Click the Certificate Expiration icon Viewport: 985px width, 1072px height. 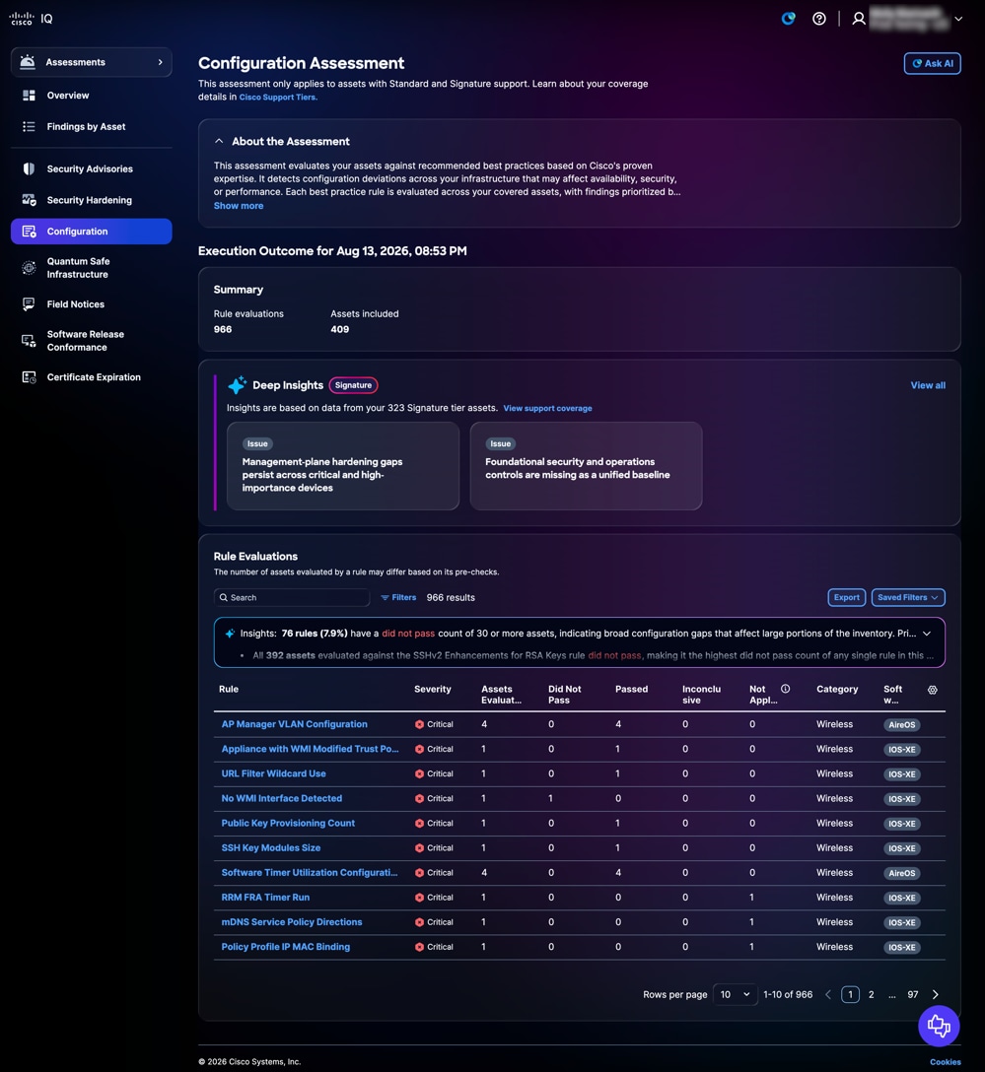(x=29, y=377)
